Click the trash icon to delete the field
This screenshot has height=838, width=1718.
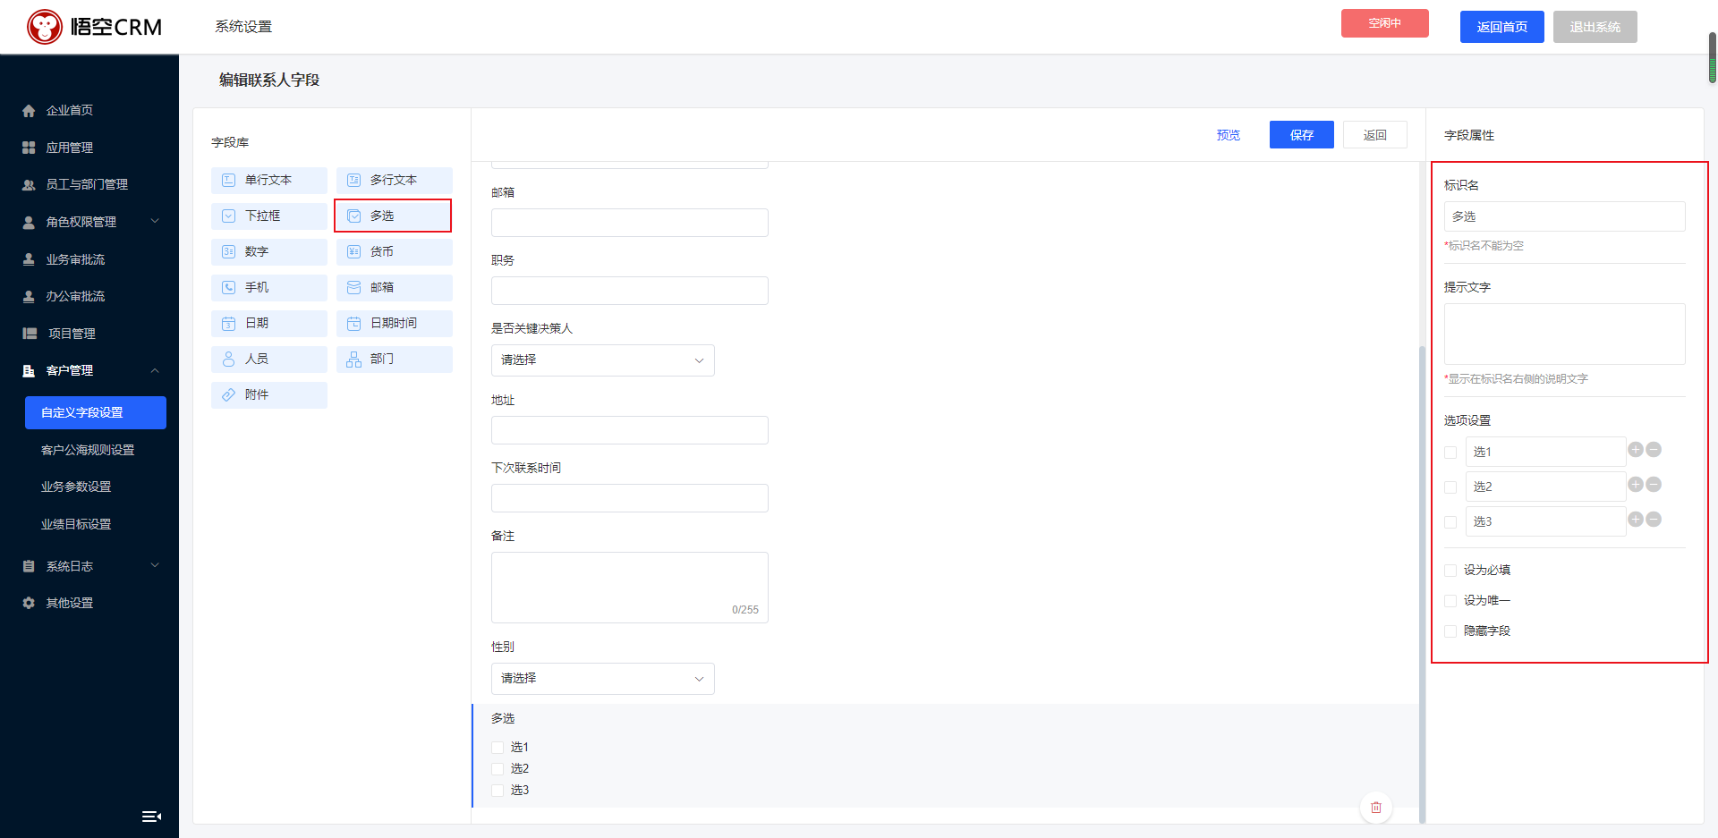(x=1375, y=807)
